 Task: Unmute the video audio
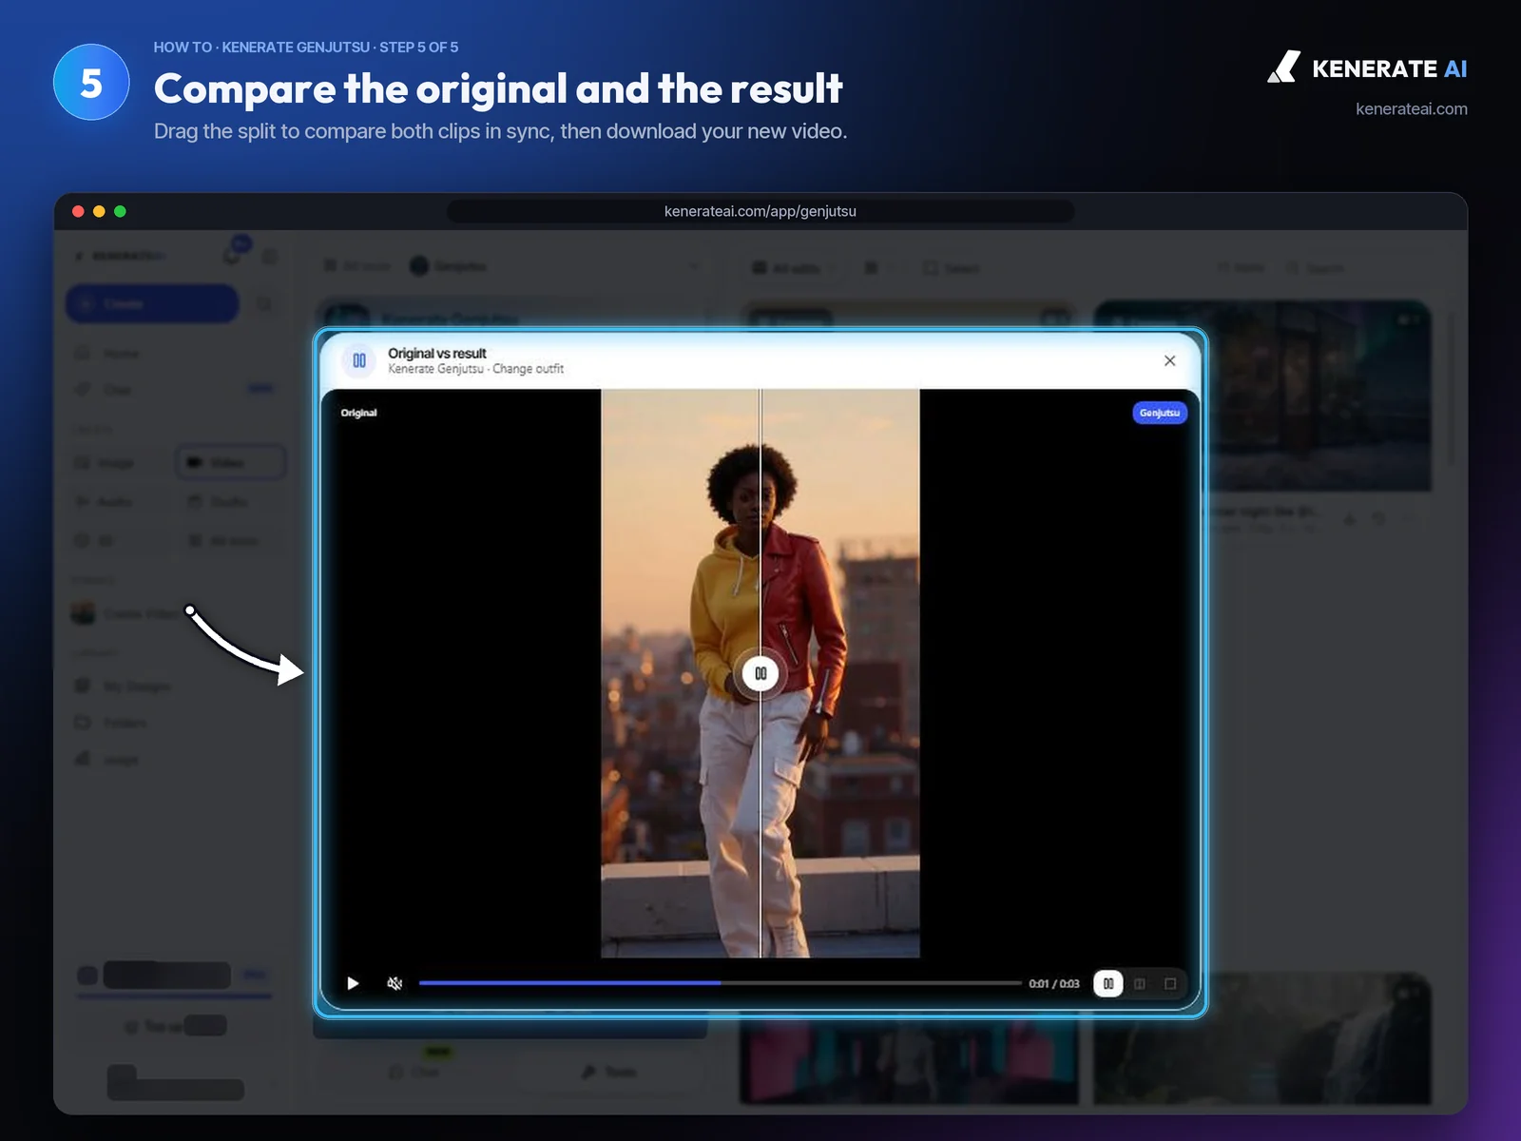click(395, 983)
